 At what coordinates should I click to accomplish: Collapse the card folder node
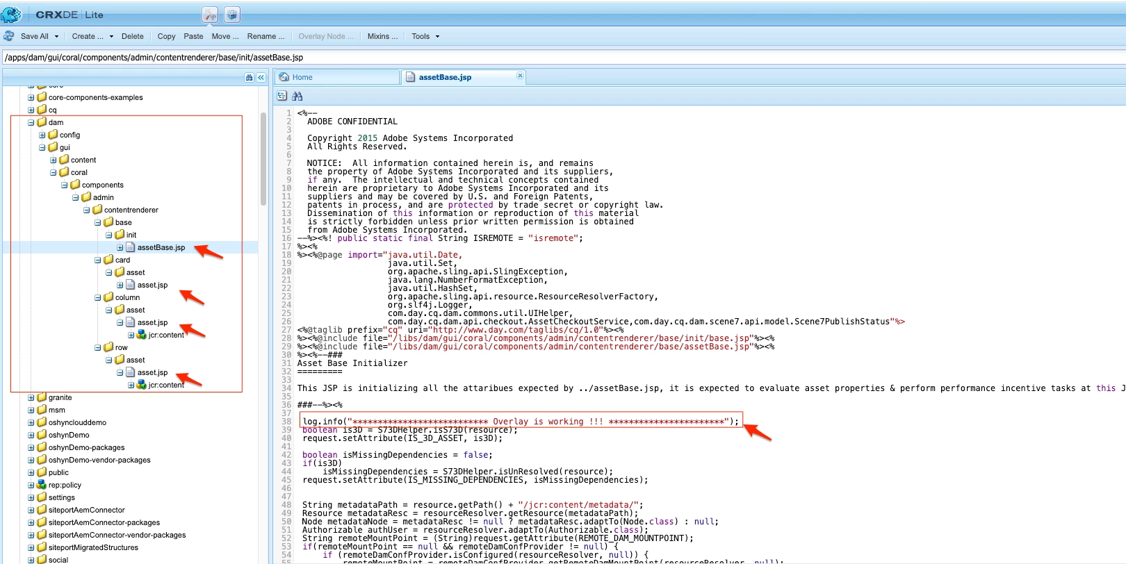[97, 260]
